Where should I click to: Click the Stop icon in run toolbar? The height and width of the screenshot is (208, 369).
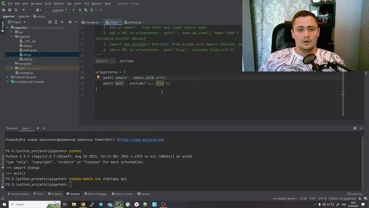pyautogui.click(x=101, y=10)
